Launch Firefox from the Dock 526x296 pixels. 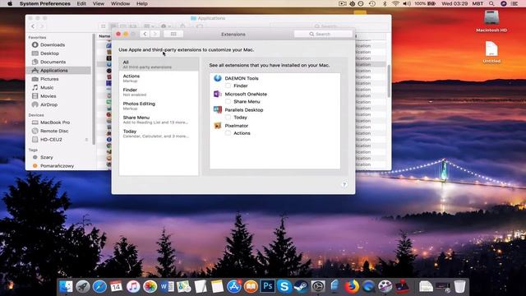352,287
